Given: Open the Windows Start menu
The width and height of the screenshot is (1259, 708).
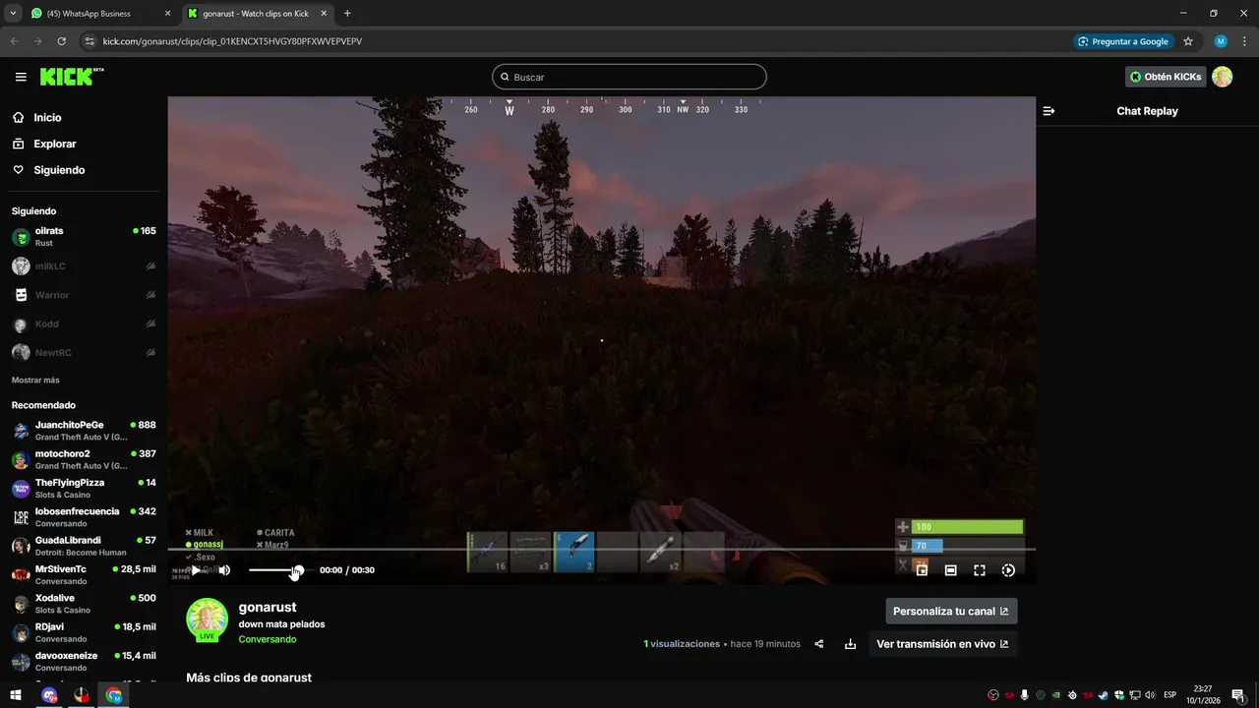Looking at the screenshot, I should pos(16,695).
